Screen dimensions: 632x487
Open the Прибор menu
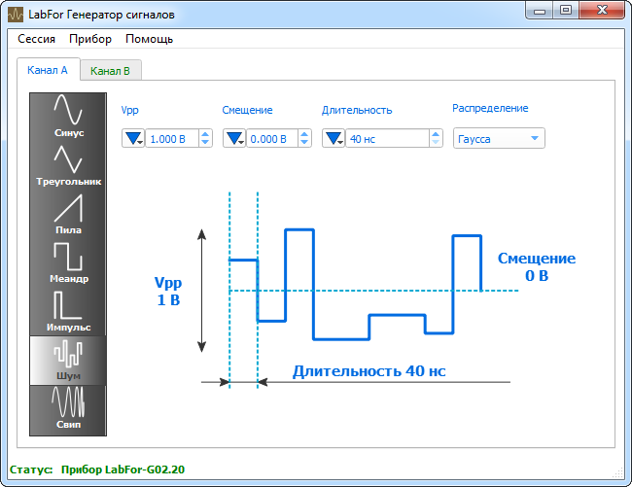point(90,39)
